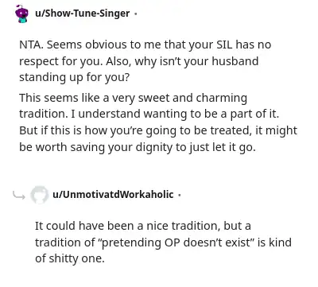Click the word "charming" in the second paragraph

tap(222, 98)
